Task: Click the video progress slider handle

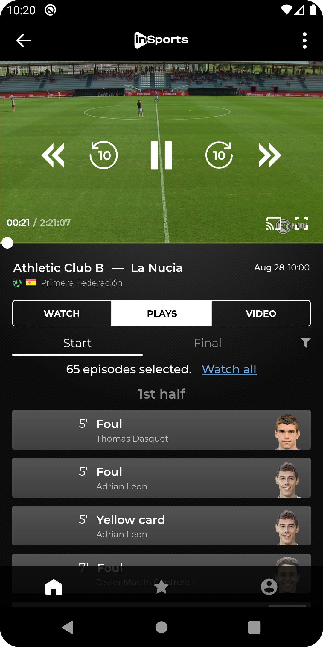Action: (7, 243)
